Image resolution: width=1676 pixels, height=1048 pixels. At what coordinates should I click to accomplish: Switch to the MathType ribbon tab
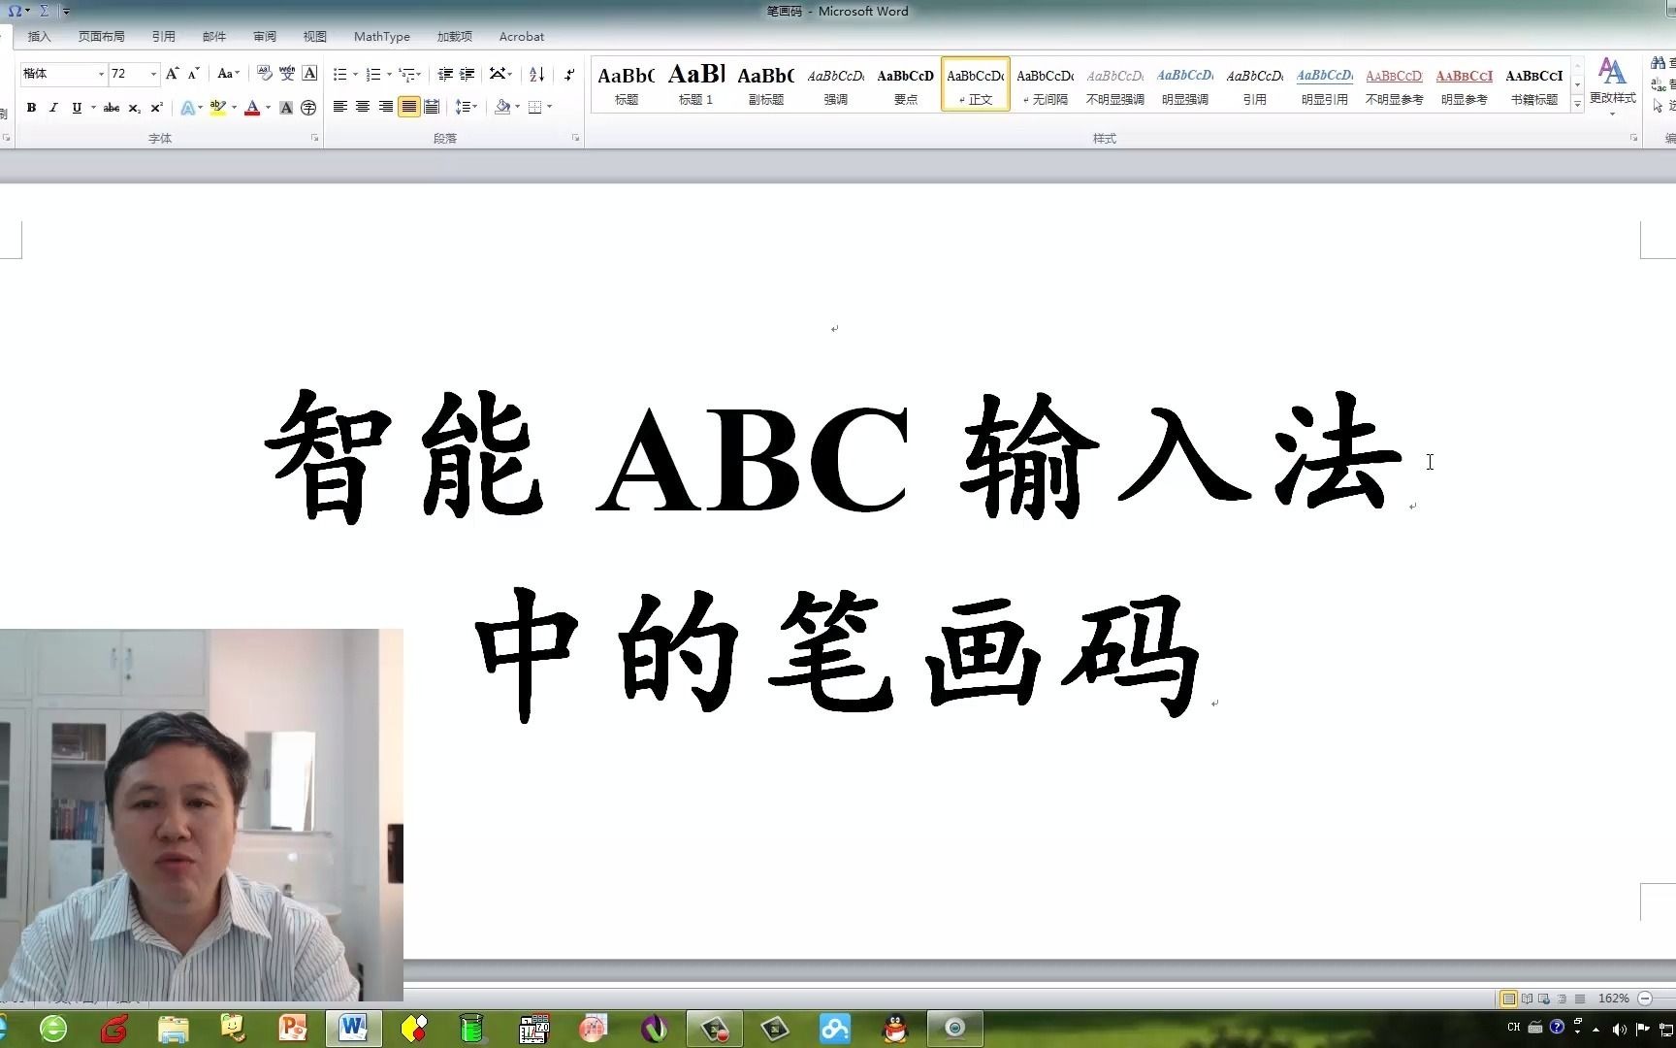381,36
